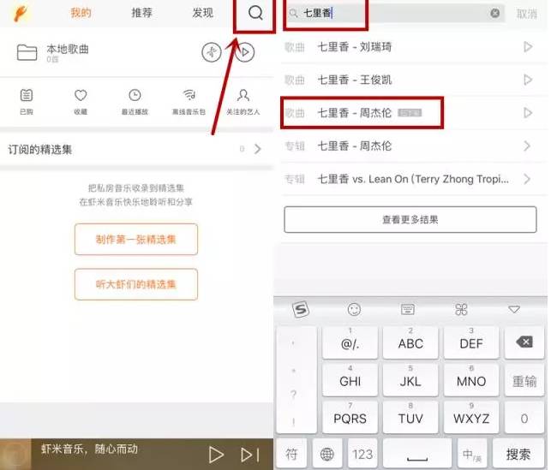Open album 七里香 vs. Lean On
The image size is (551, 470).
click(410, 179)
